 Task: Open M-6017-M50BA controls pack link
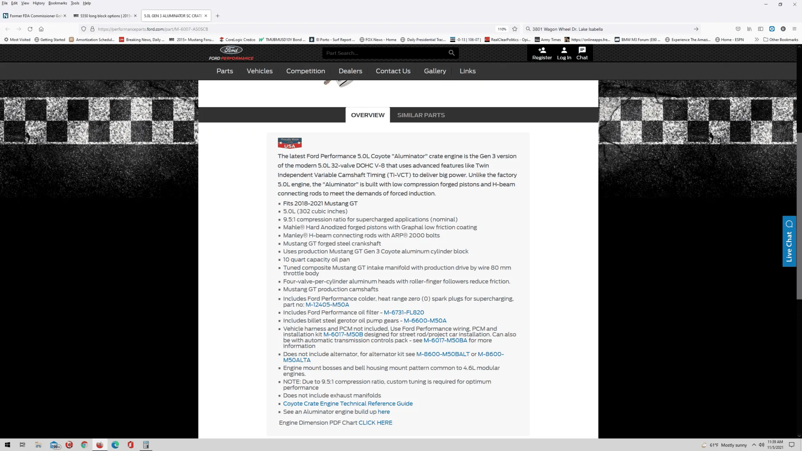(445, 340)
